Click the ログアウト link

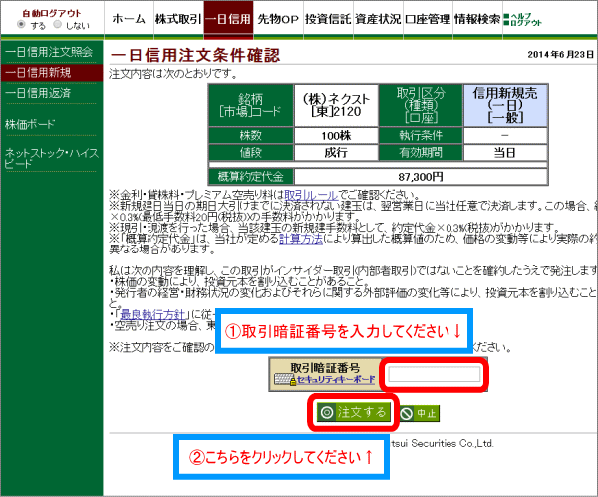[523, 23]
